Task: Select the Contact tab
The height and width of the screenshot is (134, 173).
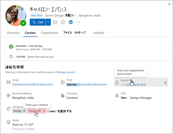Action: [30, 33]
